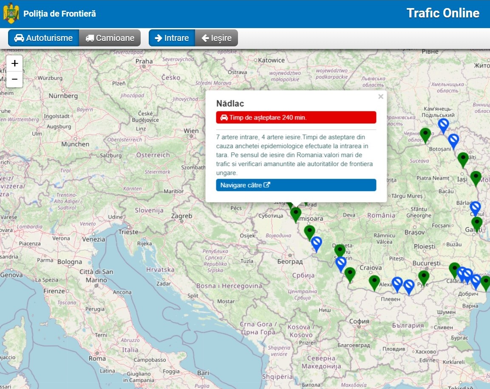Click the Trafic Online title
Viewport: 490px width, 389px height.
(x=442, y=13)
